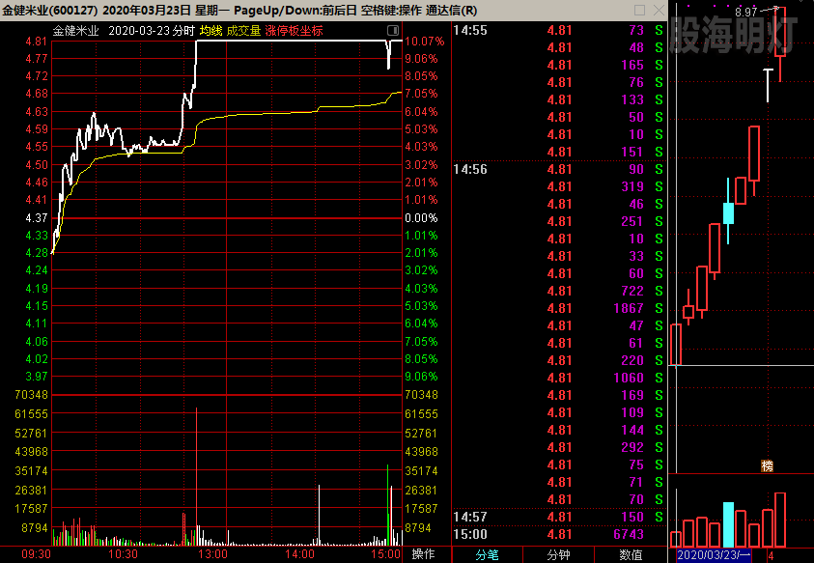814x563 pixels.
Task: Select the highlighted date 2020/03/23/一 label
Action: pyautogui.click(x=714, y=555)
